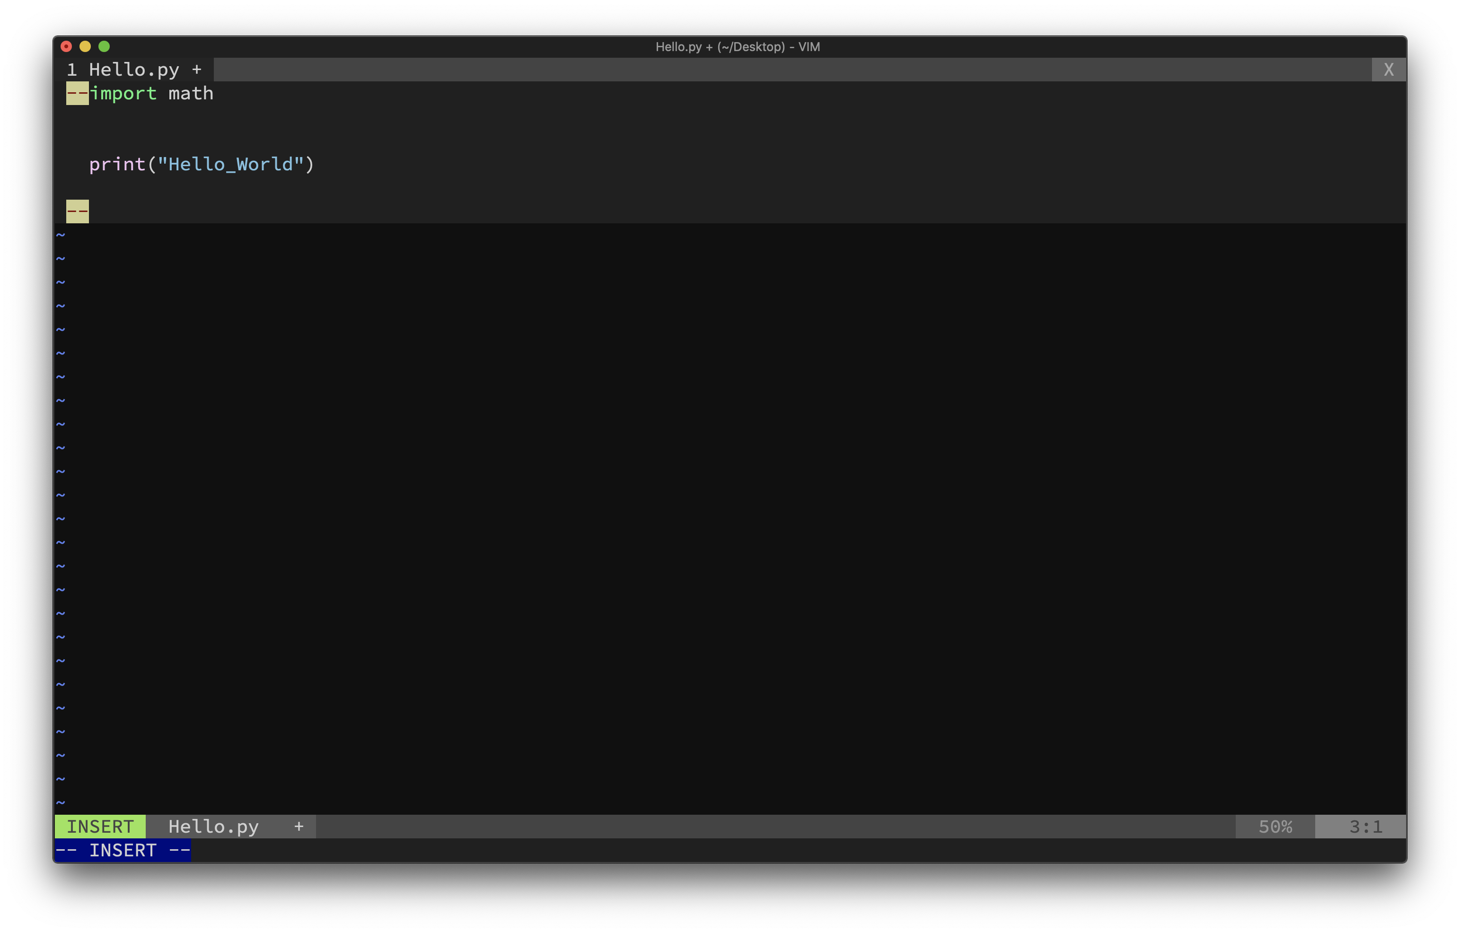The height and width of the screenshot is (933, 1460).
Task: Place cursor on the import keyword
Action: click(123, 93)
